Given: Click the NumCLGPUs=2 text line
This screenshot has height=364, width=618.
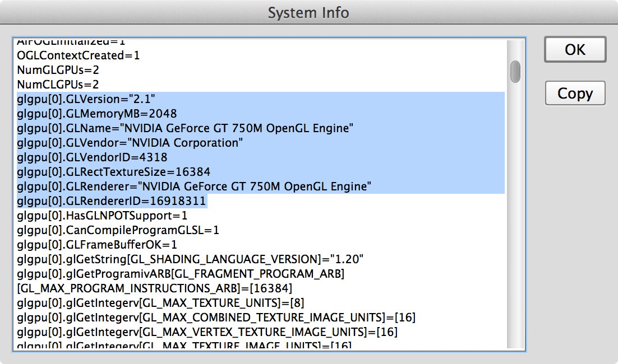Looking at the screenshot, I should [58, 85].
